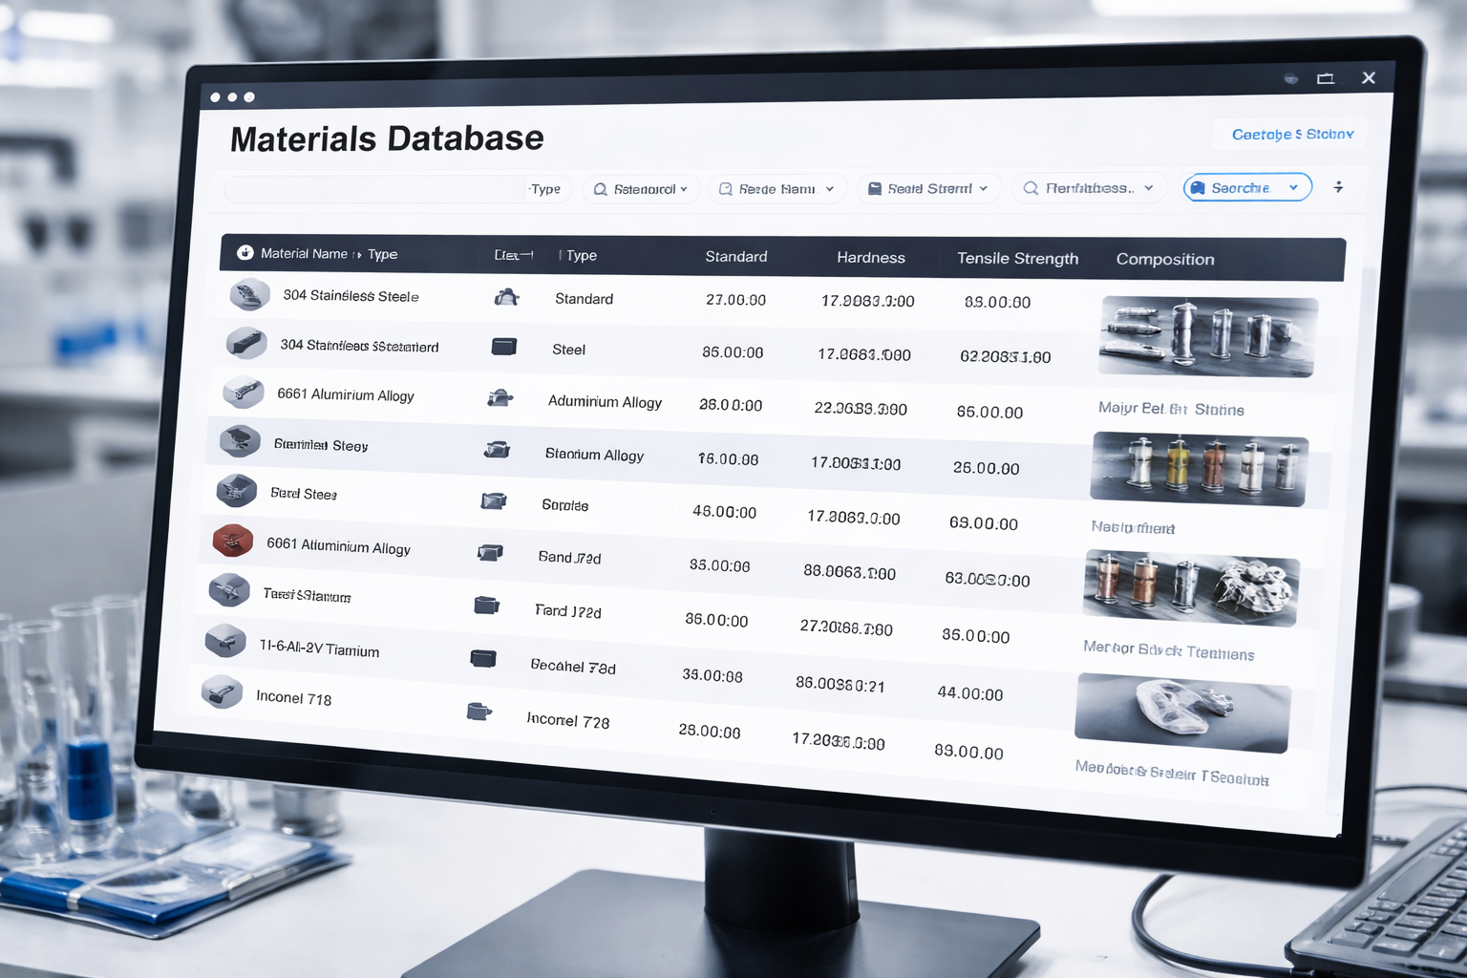The image size is (1467, 978).
Task: Open the top composition thumbnail of metal cylinders
Action: click(x=1208, y=336)
